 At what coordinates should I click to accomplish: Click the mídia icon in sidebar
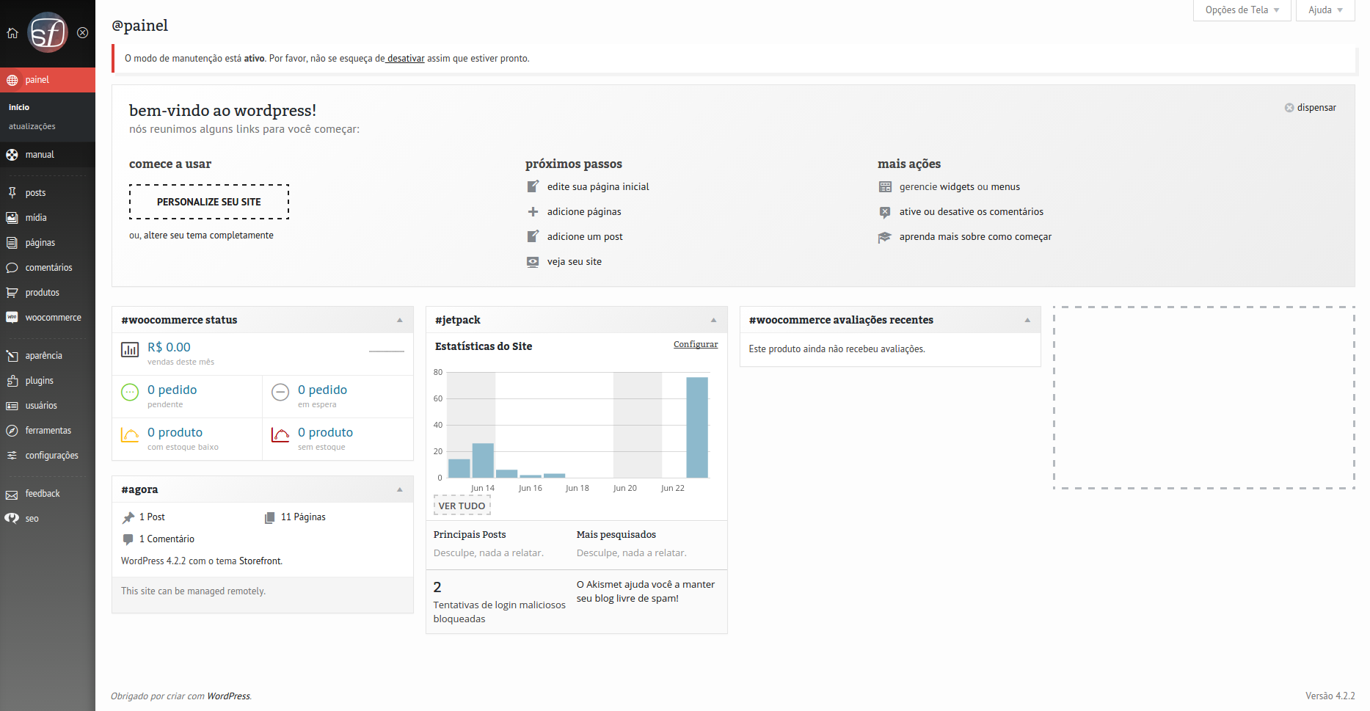pyautogui.click(x=12, y=218)
